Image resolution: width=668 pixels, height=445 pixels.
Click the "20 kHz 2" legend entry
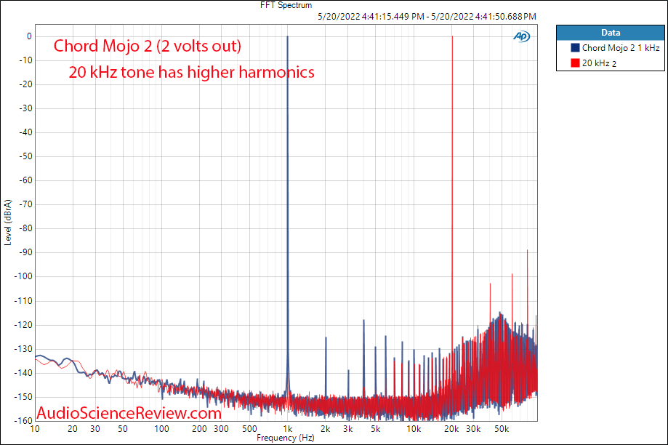[599, 63]
